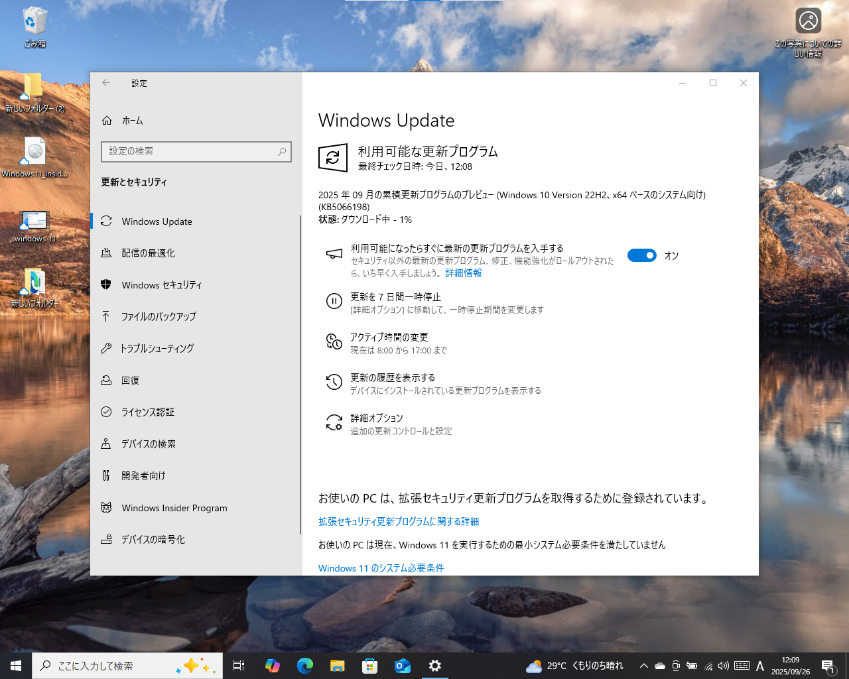Switch to デバイスの暗号化 section
Screen dimensions: 849x679
153,539
